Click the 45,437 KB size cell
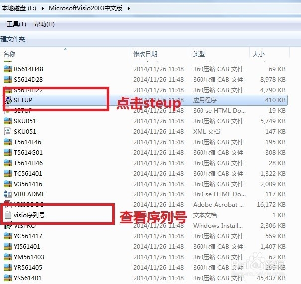Image resolution: width=301 pixels, height=284 pixels. 271,278
